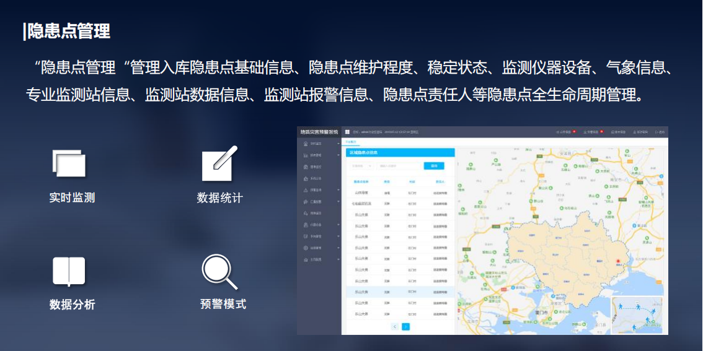This screenshot has width=703, height=351.
Task: Click the mini-map inset thumbnail
Action: tap(637, 314)
